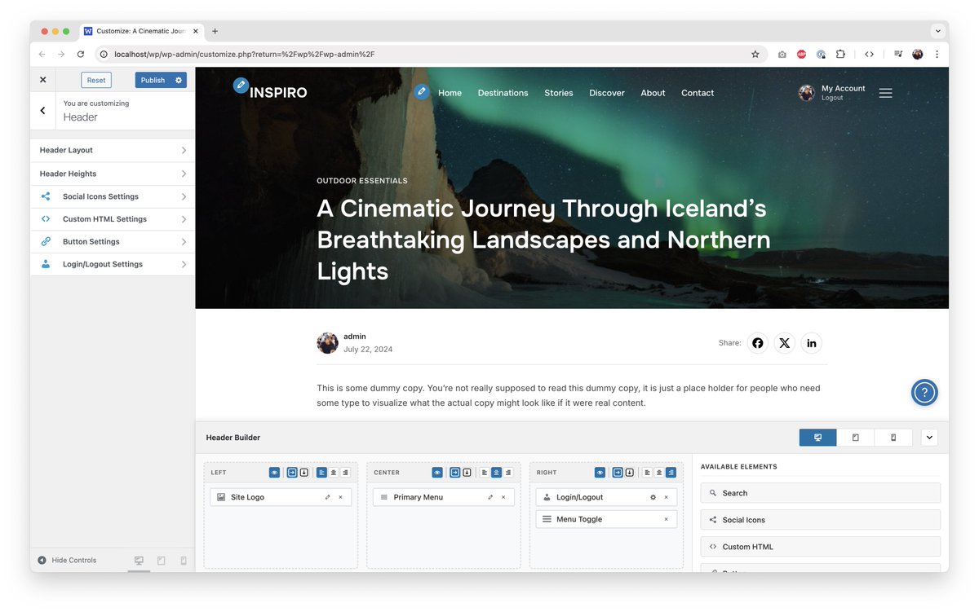Toggle visibility of the Center column
This screenshot has height=612, width=979.
click(438, 472)
